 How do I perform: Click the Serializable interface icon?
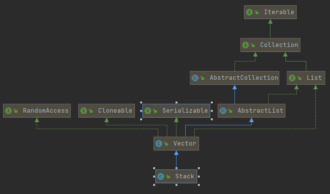pyautogui.click(x=148, y=111)
